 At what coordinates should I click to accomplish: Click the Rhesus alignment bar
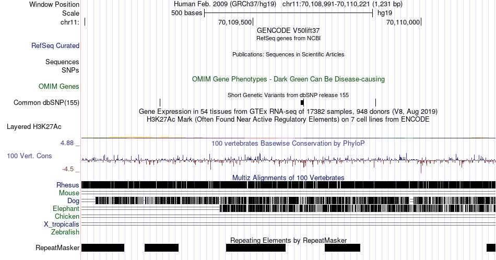coord(289,185)
